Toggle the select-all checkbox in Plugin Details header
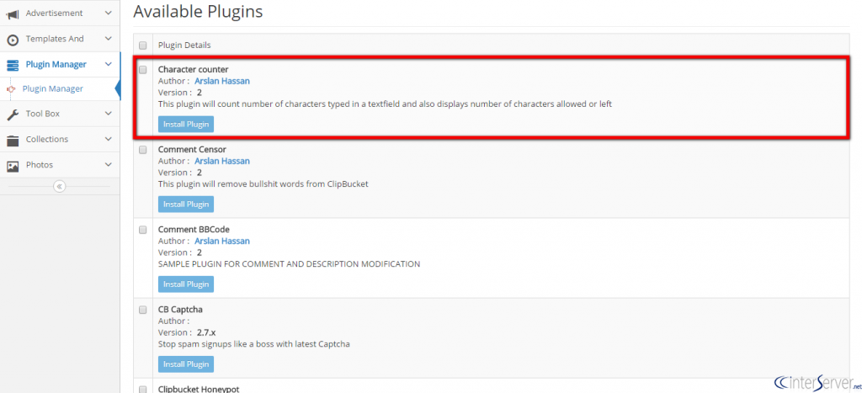862x393 pixels. coord(143,45)
